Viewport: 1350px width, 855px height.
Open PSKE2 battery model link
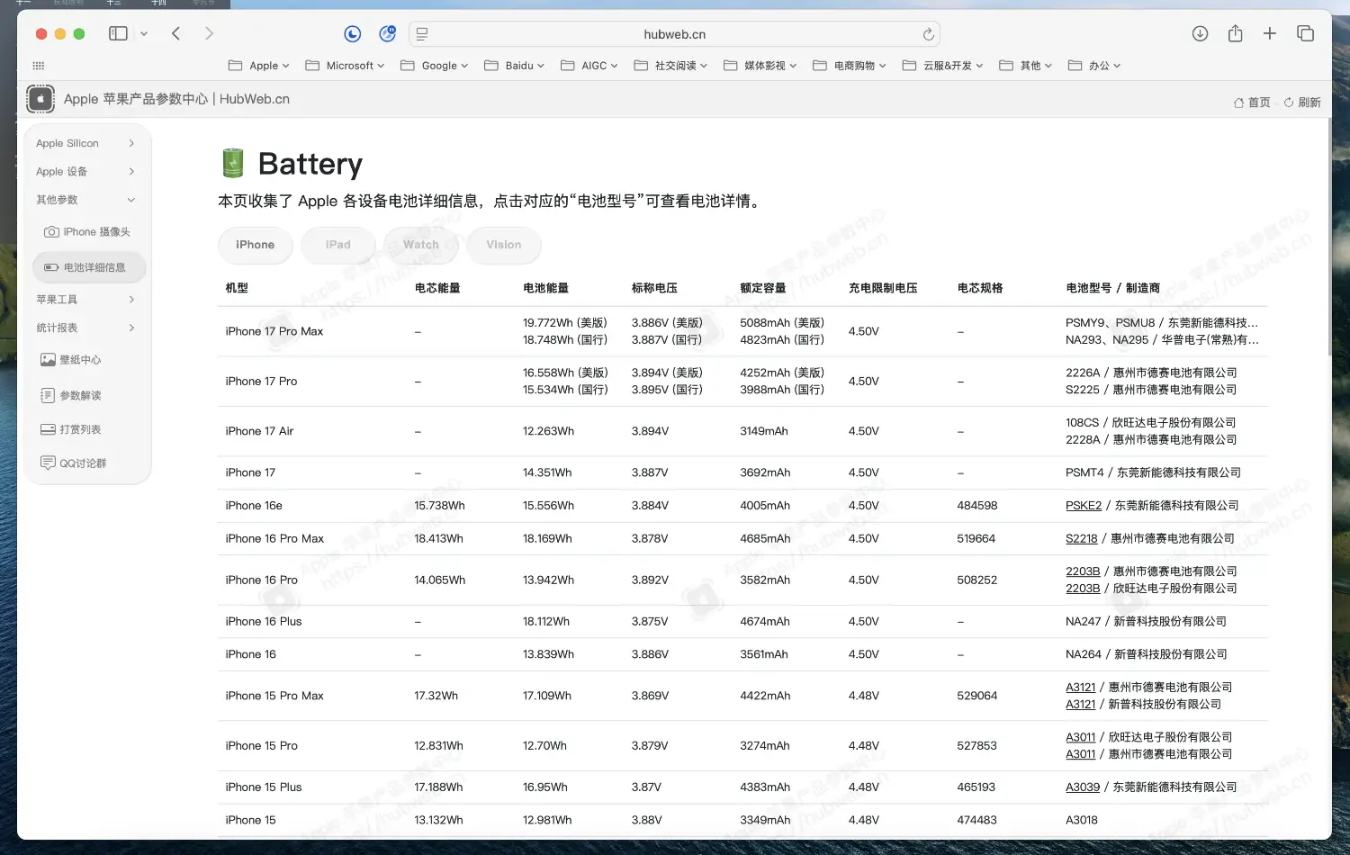(1084, 506)
